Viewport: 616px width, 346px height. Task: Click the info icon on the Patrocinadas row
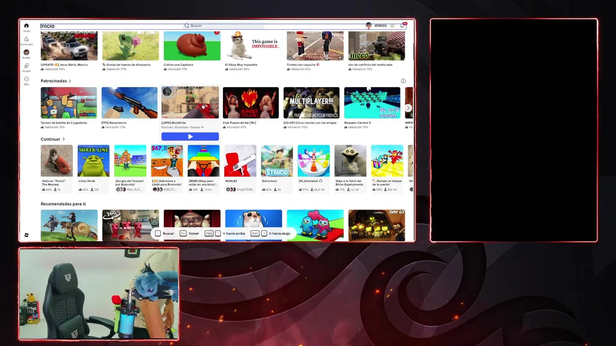point(403,81)
